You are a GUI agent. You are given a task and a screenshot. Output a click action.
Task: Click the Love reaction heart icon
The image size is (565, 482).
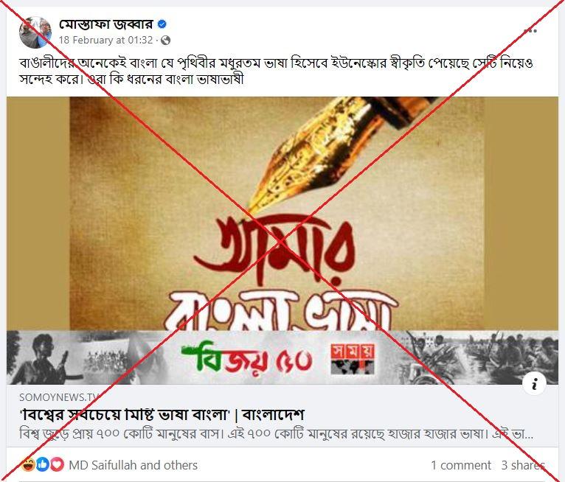point(57,465)
